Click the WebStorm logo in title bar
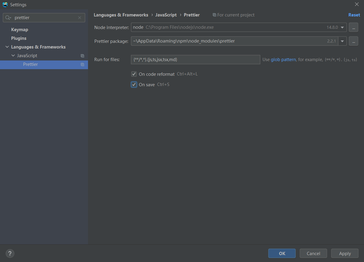This screenshot has height=262, width=364. pos(5,4)
